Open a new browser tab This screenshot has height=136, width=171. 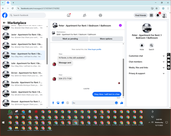[13, 2]
